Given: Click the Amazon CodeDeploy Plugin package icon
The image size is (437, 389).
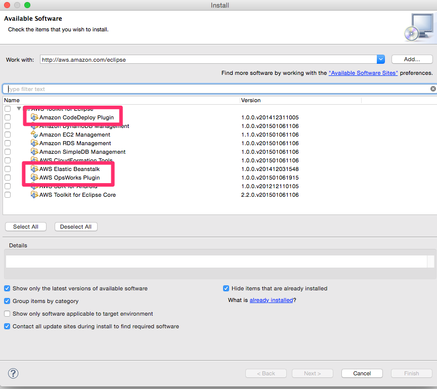Looking at the screenshot, I should click(34, 117).
